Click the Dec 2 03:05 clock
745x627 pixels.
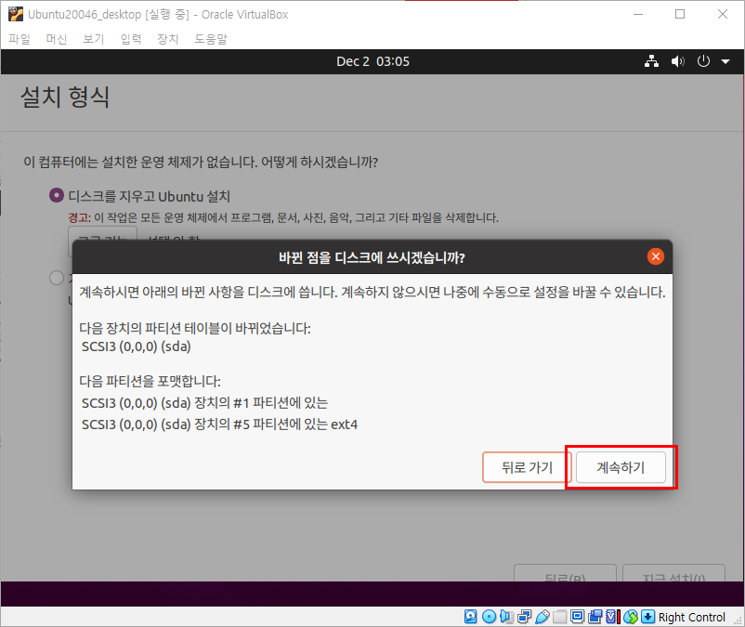372,61
